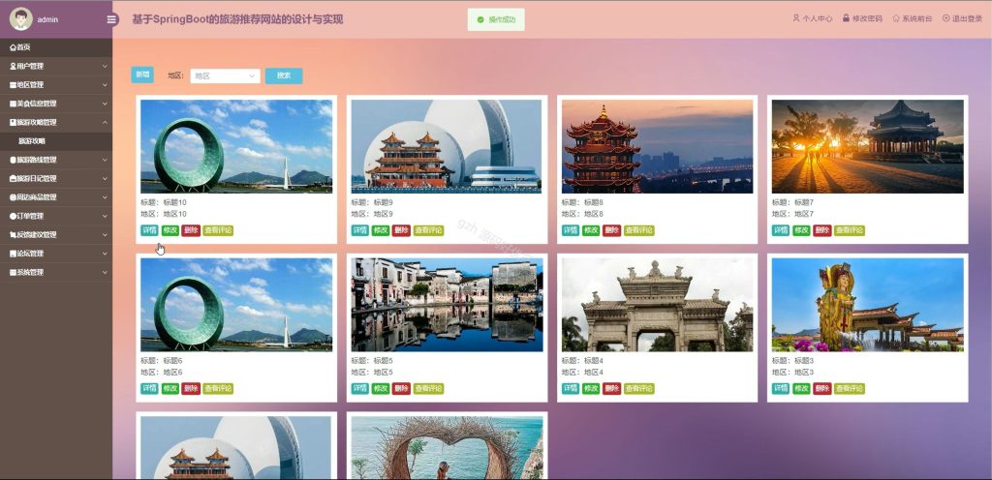Collapse the 旅游攻略管理 chevron
Screen dimensions: 992x480
(x=105, y=122)
